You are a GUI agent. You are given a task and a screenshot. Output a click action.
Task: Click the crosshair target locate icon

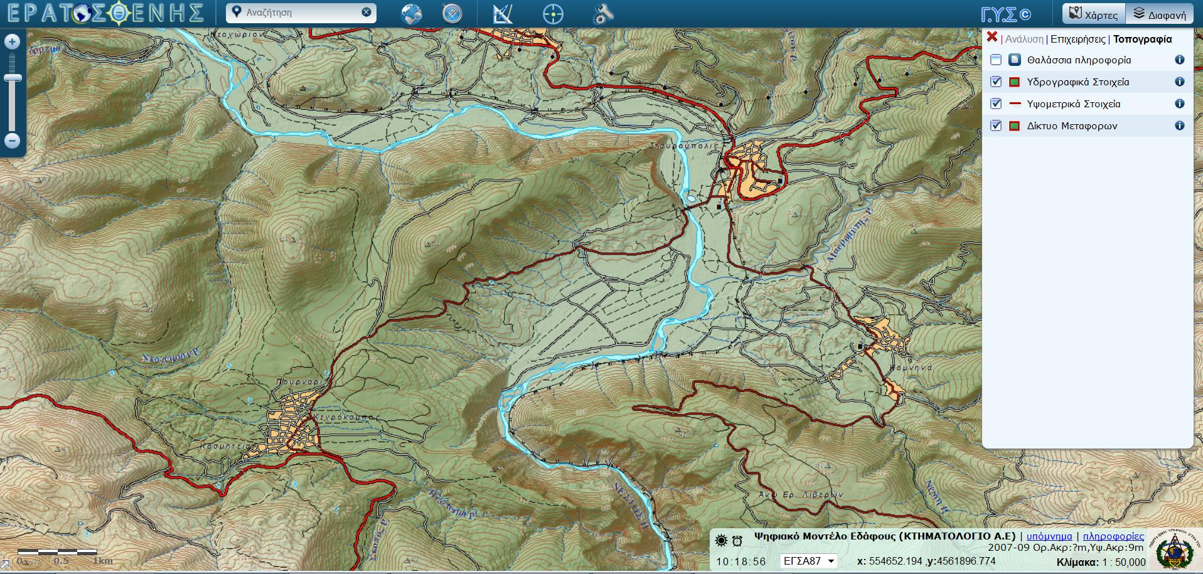click(x=553, y=13)
